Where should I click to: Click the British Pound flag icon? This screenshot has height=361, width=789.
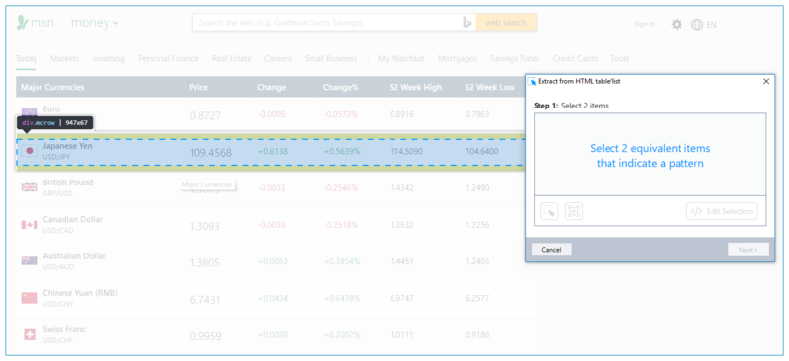[x=30, y=187]
